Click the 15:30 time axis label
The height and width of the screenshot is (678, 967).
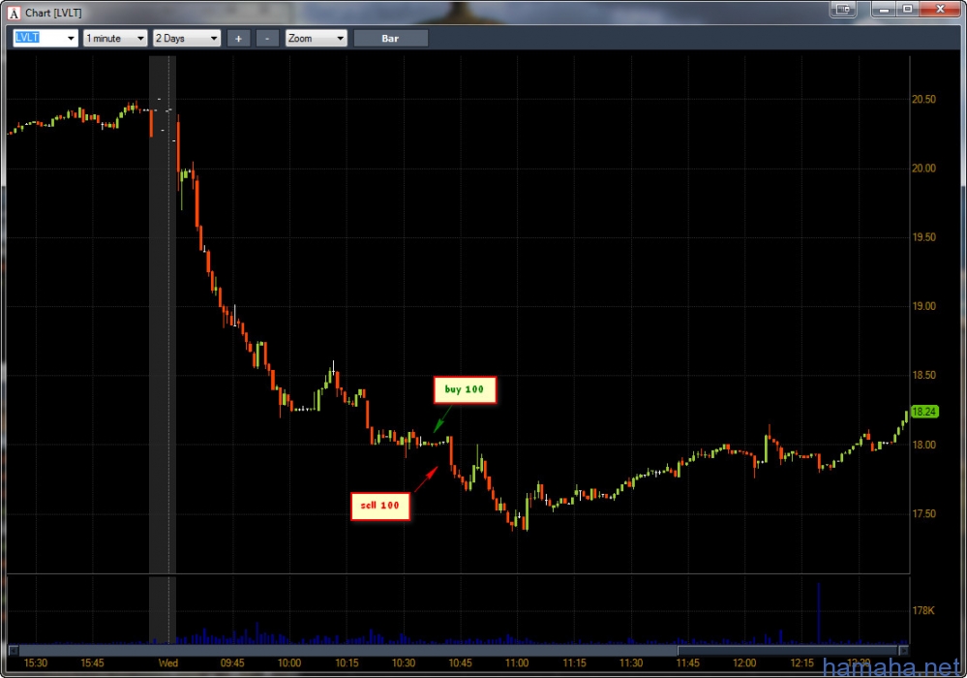35,663
